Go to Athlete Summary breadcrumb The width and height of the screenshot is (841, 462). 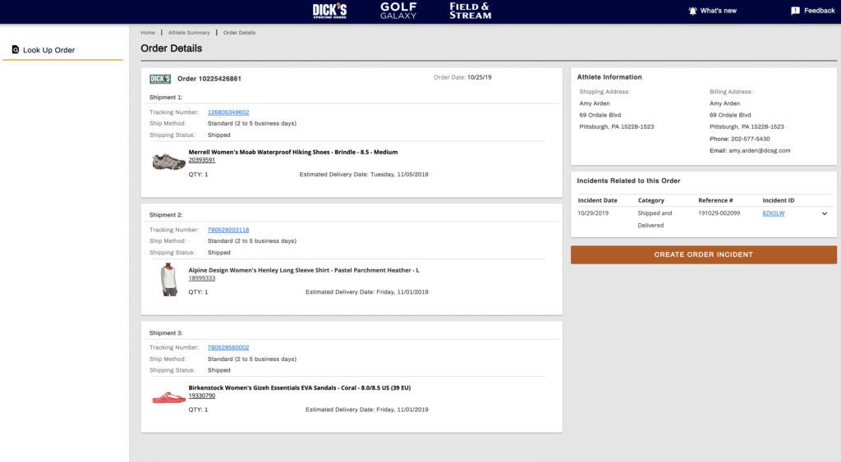(x=189, y=33)
